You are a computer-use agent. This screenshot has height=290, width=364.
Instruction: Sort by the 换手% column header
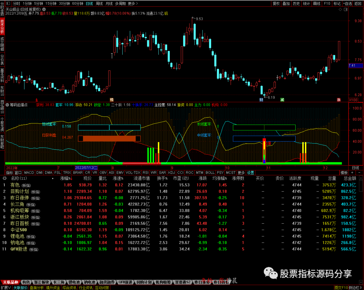point(162,179)
